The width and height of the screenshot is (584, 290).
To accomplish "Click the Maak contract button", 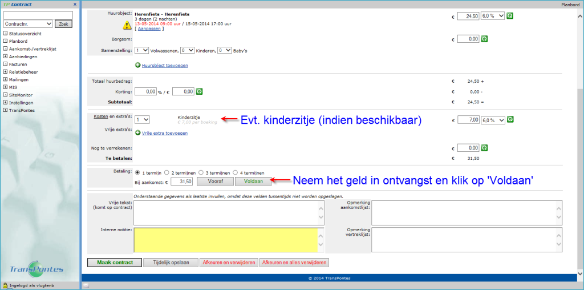I will click(x=113, y=263).
